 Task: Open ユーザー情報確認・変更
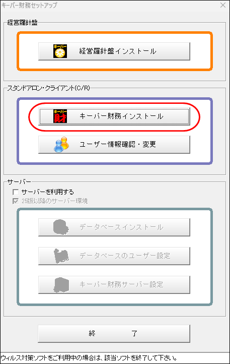(114, 145)
